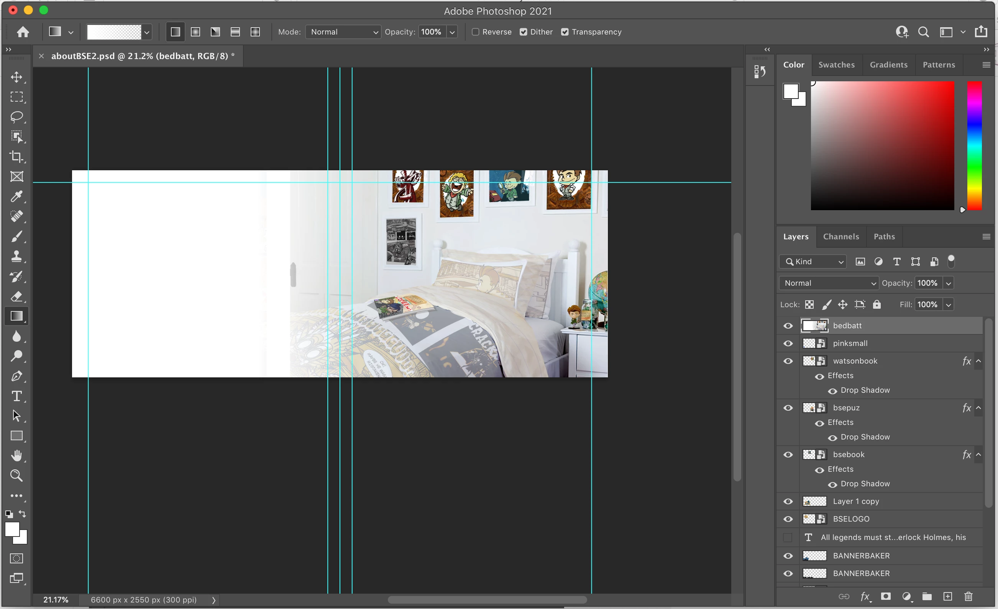Image resolution: width=998 pixels, height=609 pixels.
Task: Select the Lasso tool
Action: 16,117
